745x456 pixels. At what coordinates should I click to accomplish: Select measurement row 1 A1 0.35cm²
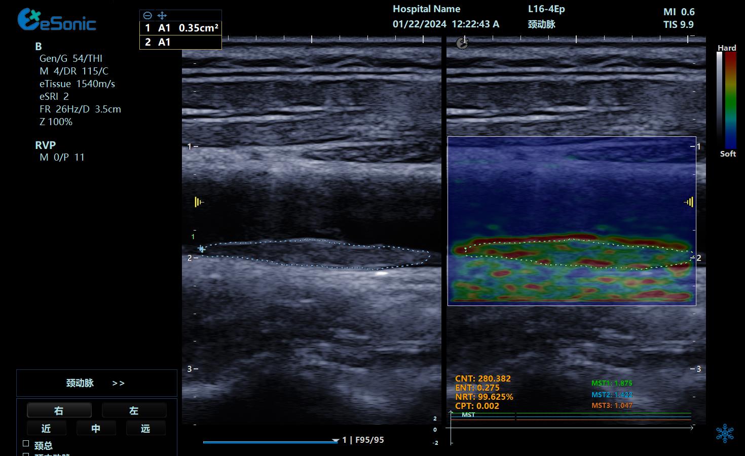pos(180,28)
